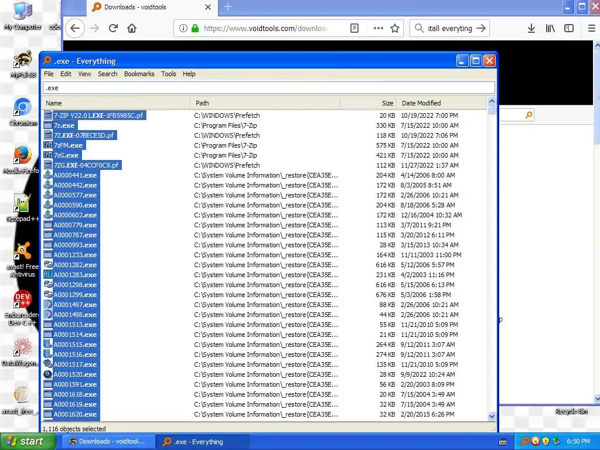600x450 pixels.
Task: Open File menu in Everything
Action: [x=49, y=74]
